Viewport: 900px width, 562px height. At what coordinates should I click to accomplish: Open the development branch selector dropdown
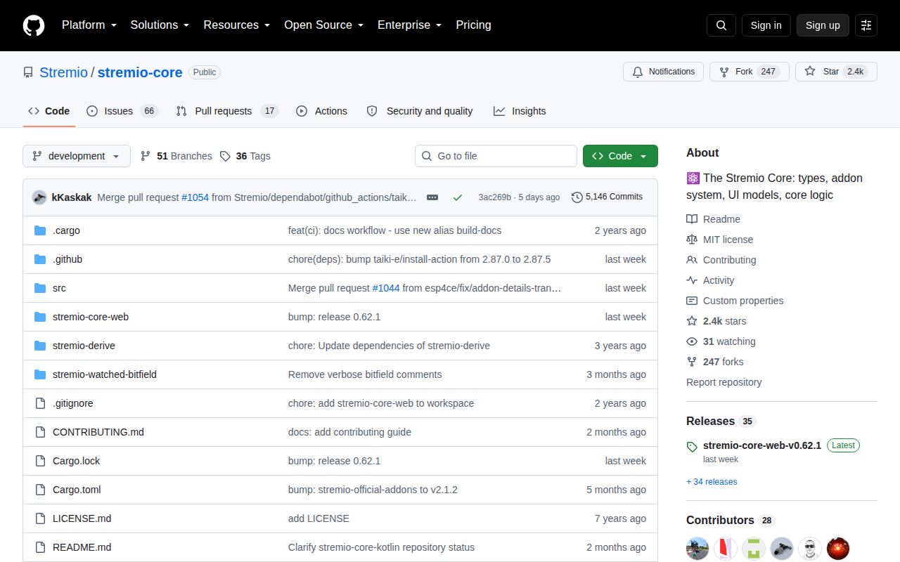click(x=77, y=156)
